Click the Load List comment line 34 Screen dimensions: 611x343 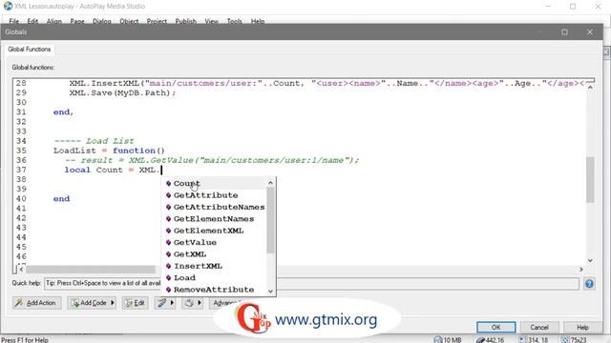coord(94,141)
